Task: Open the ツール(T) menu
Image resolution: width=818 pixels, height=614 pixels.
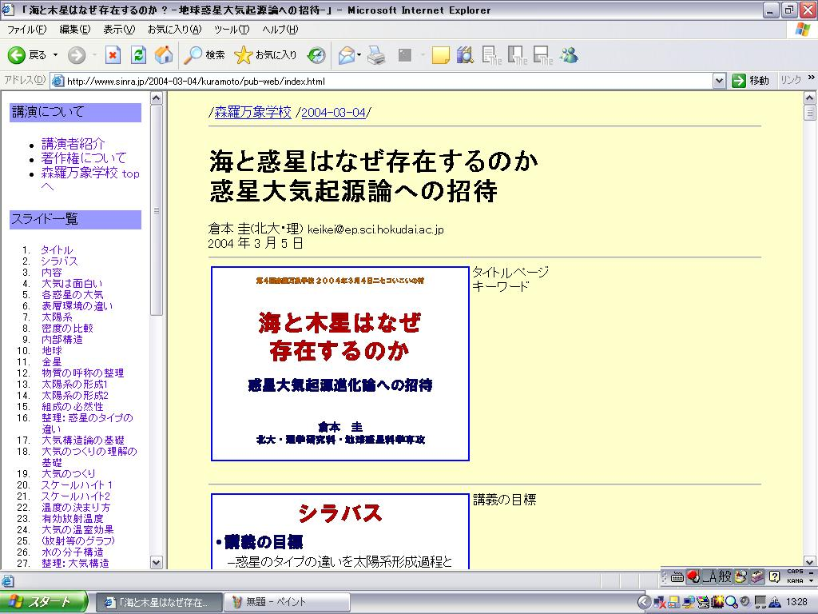Action: [x=232, y=30]
